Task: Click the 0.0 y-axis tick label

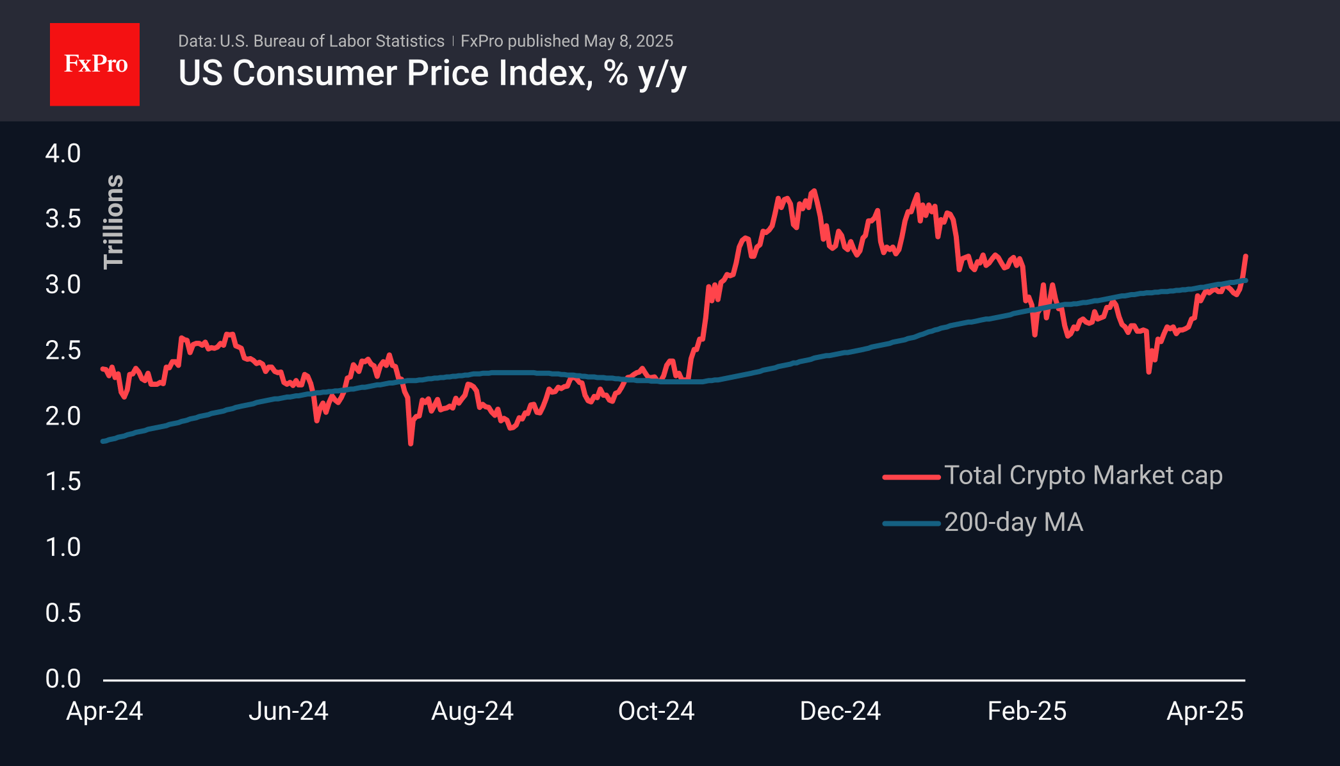Action: click(x=63, y=679)
